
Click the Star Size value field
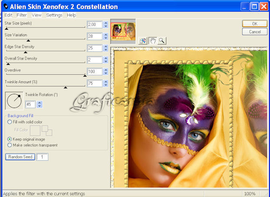[x=95, y=25]
